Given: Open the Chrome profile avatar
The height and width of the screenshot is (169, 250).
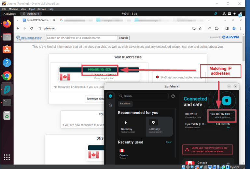Looking at the screenshot, I should click(234, 28).
